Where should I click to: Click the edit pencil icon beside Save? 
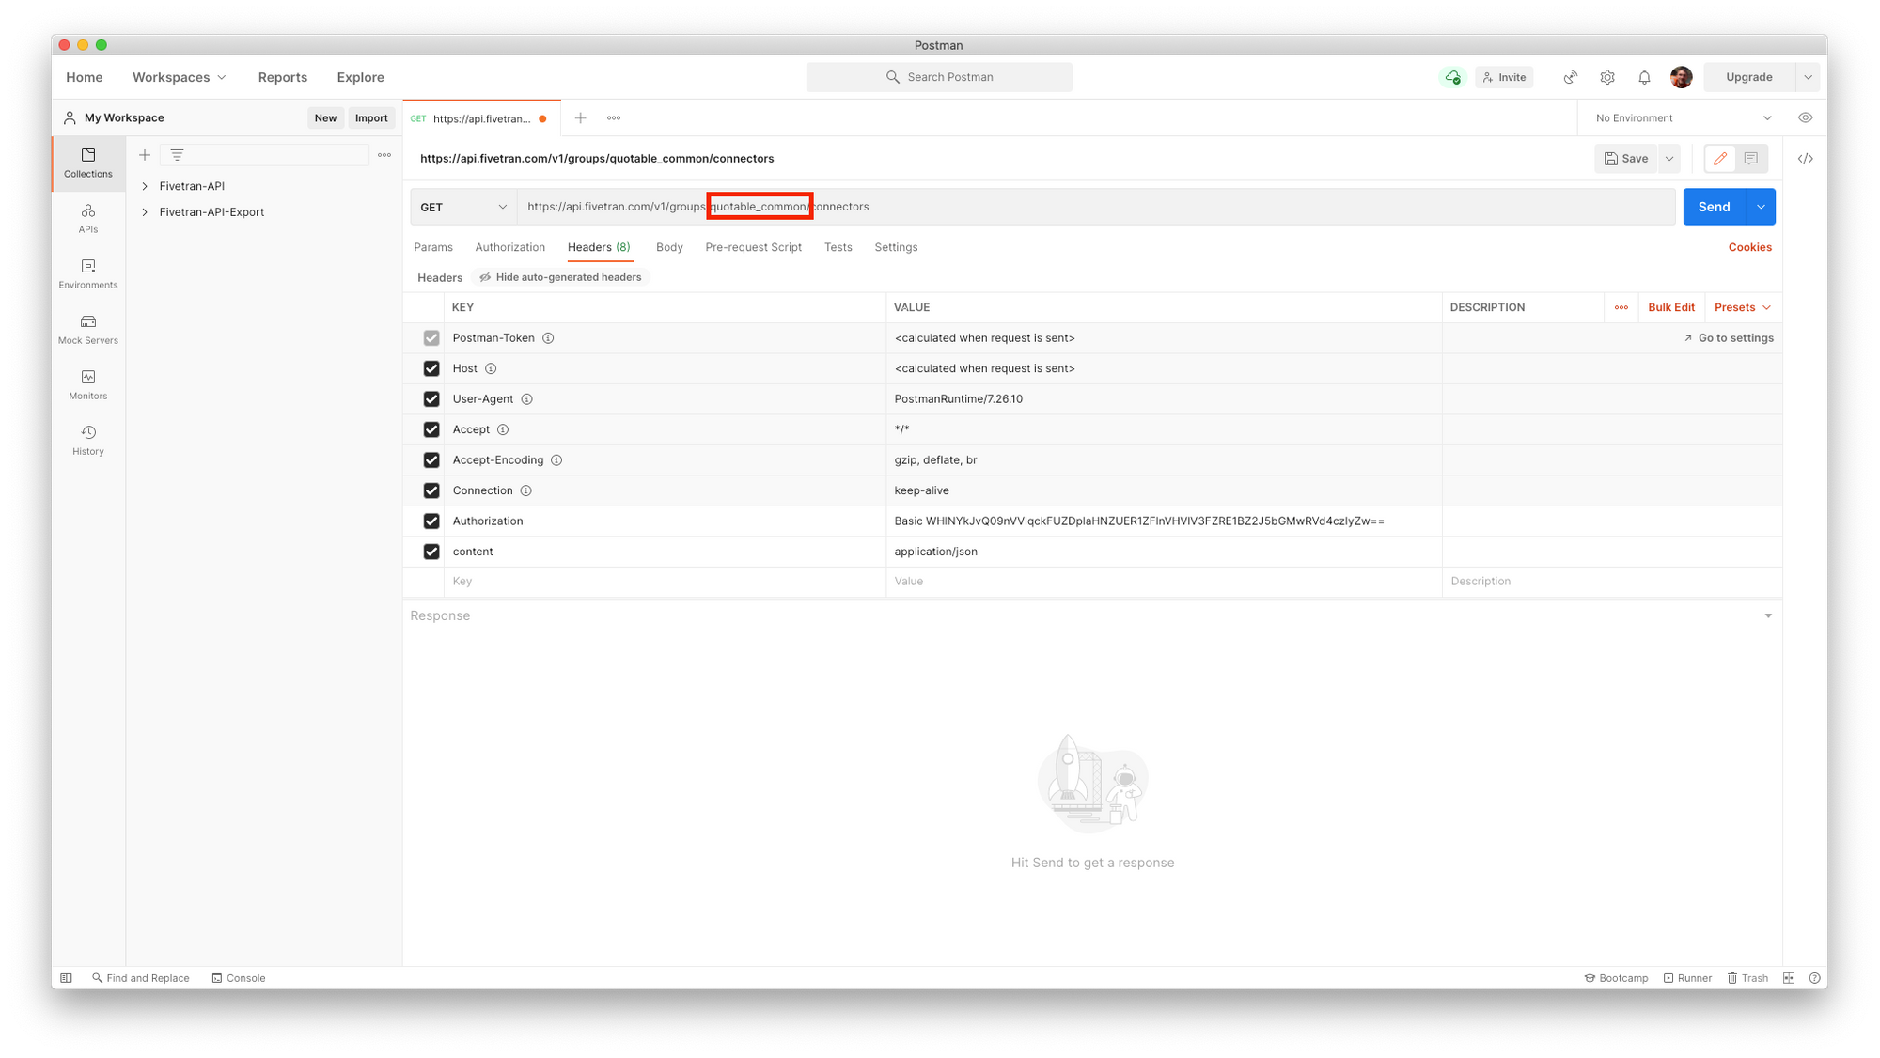point(1720,159)
